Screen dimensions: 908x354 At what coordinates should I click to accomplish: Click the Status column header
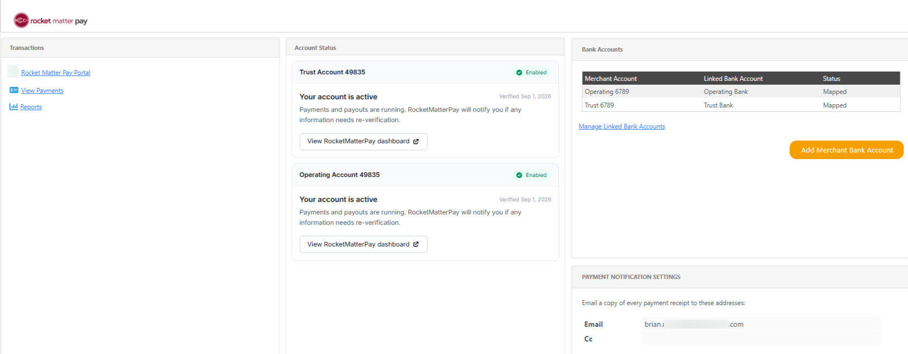(x=831, y=79)
